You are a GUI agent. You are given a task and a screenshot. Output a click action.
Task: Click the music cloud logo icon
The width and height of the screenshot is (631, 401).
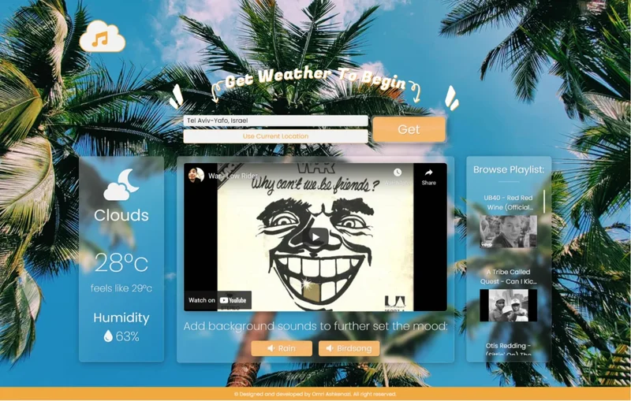click(103, 36)
